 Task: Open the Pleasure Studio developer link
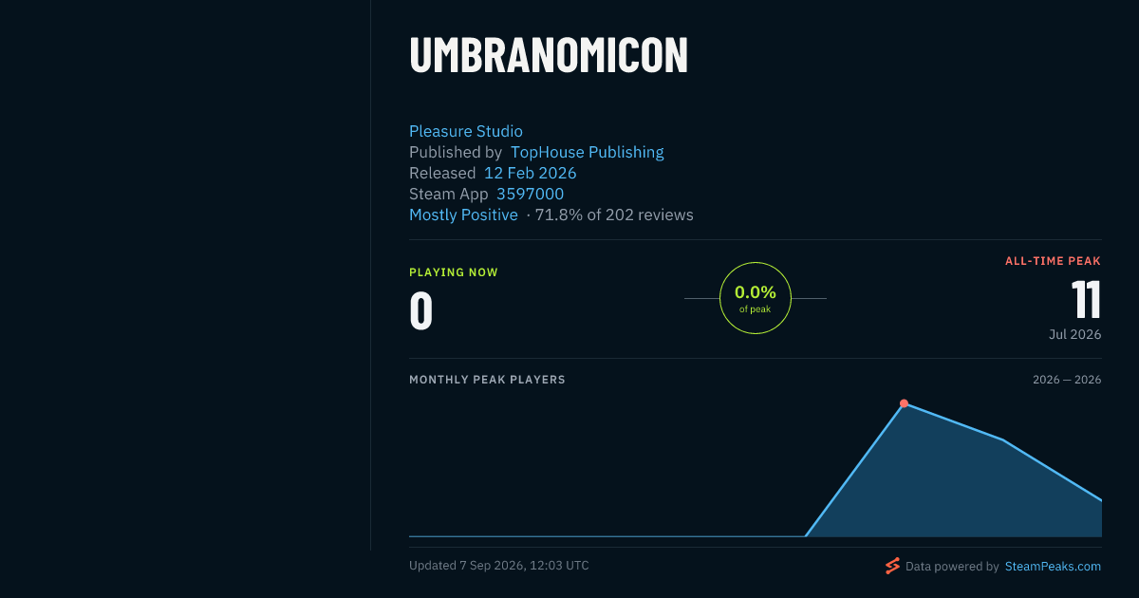(x=466, y=131)
